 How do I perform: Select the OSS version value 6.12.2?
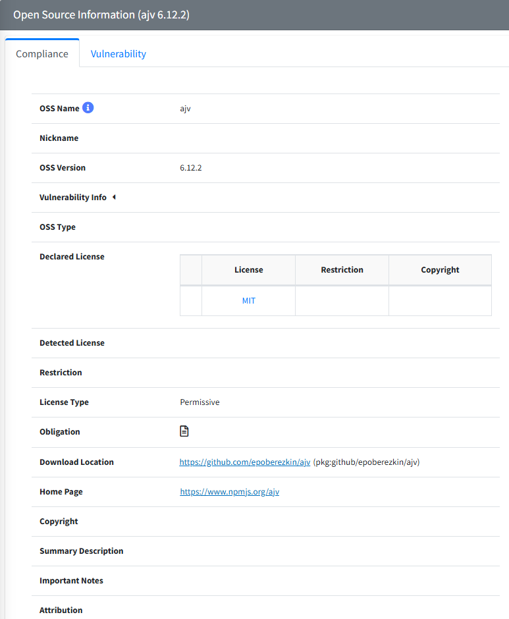pyautogui.click(x=191, y=168)
